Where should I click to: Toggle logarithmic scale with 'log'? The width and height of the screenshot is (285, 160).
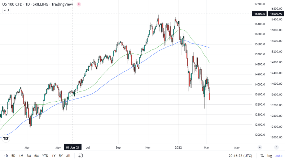click(x=270, y=156)
